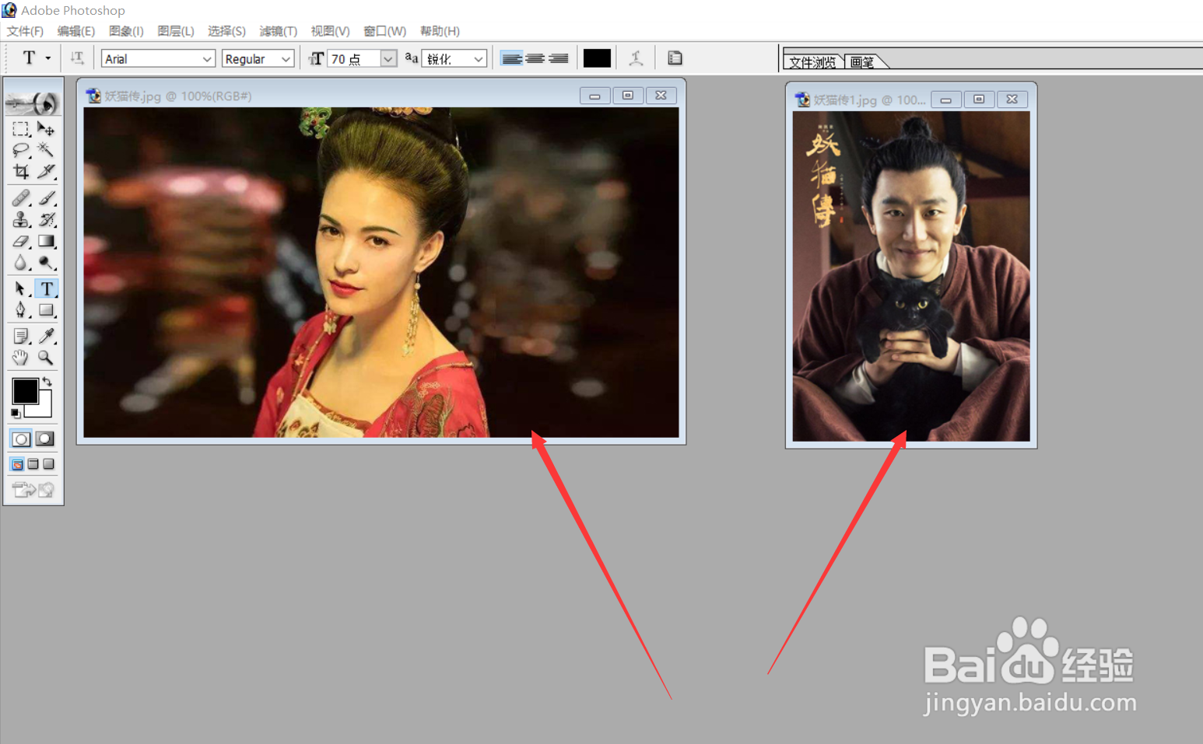Viewport: 1203px width, 744px height.
Task: Select the Healing Brush tool
Action: pyautogui.click(x=21, y=198)
